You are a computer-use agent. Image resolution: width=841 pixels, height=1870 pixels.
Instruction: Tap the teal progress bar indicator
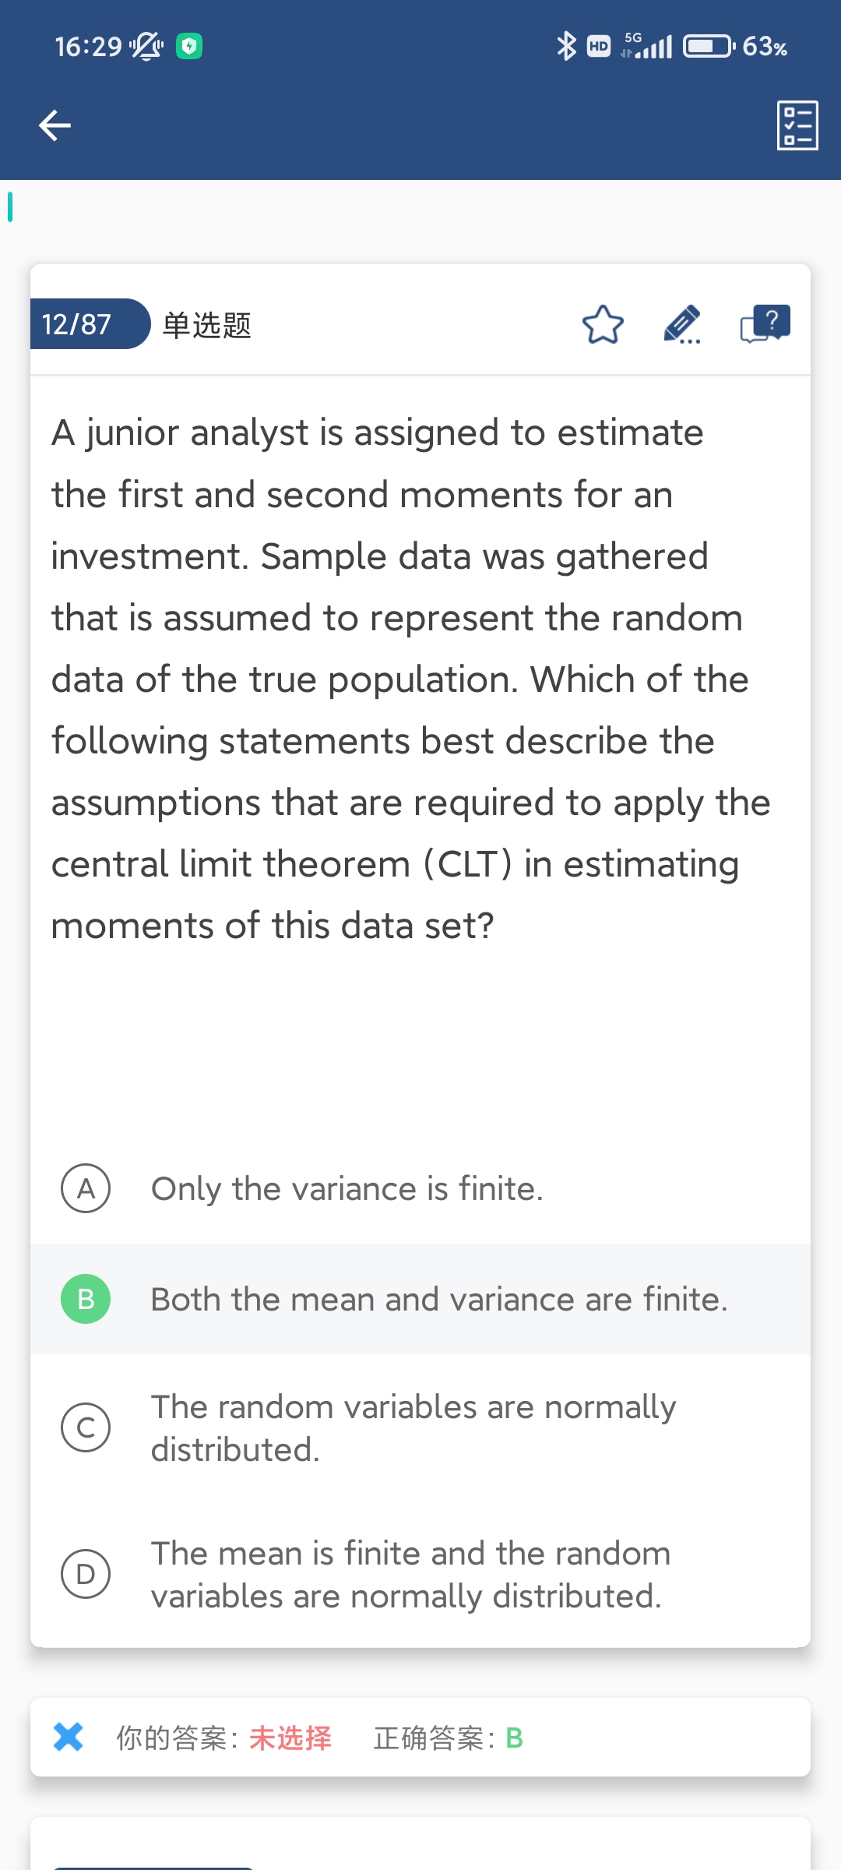(10, 206)
